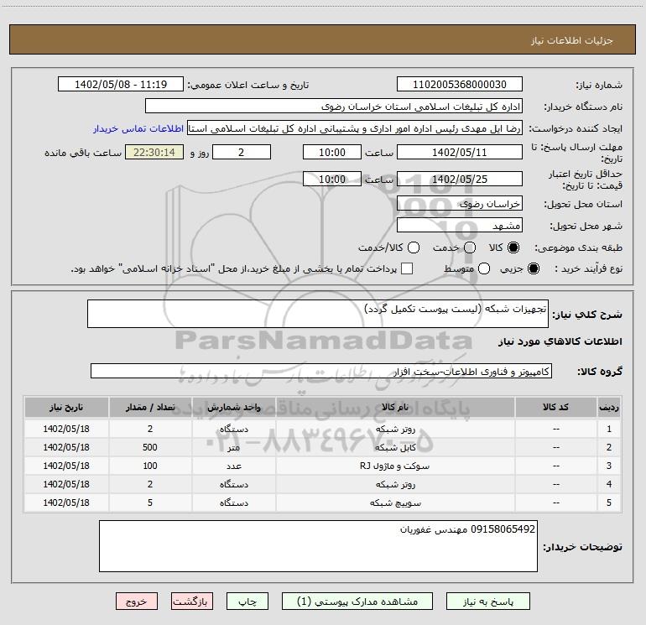Click unit عدد in socket row
Viewport: 646px width, 625px height.
[233, 466]
